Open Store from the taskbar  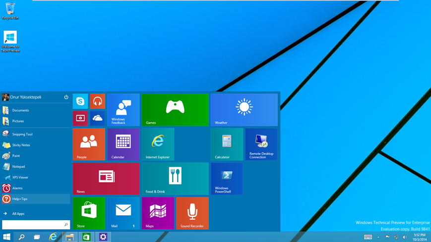[86, 237]
